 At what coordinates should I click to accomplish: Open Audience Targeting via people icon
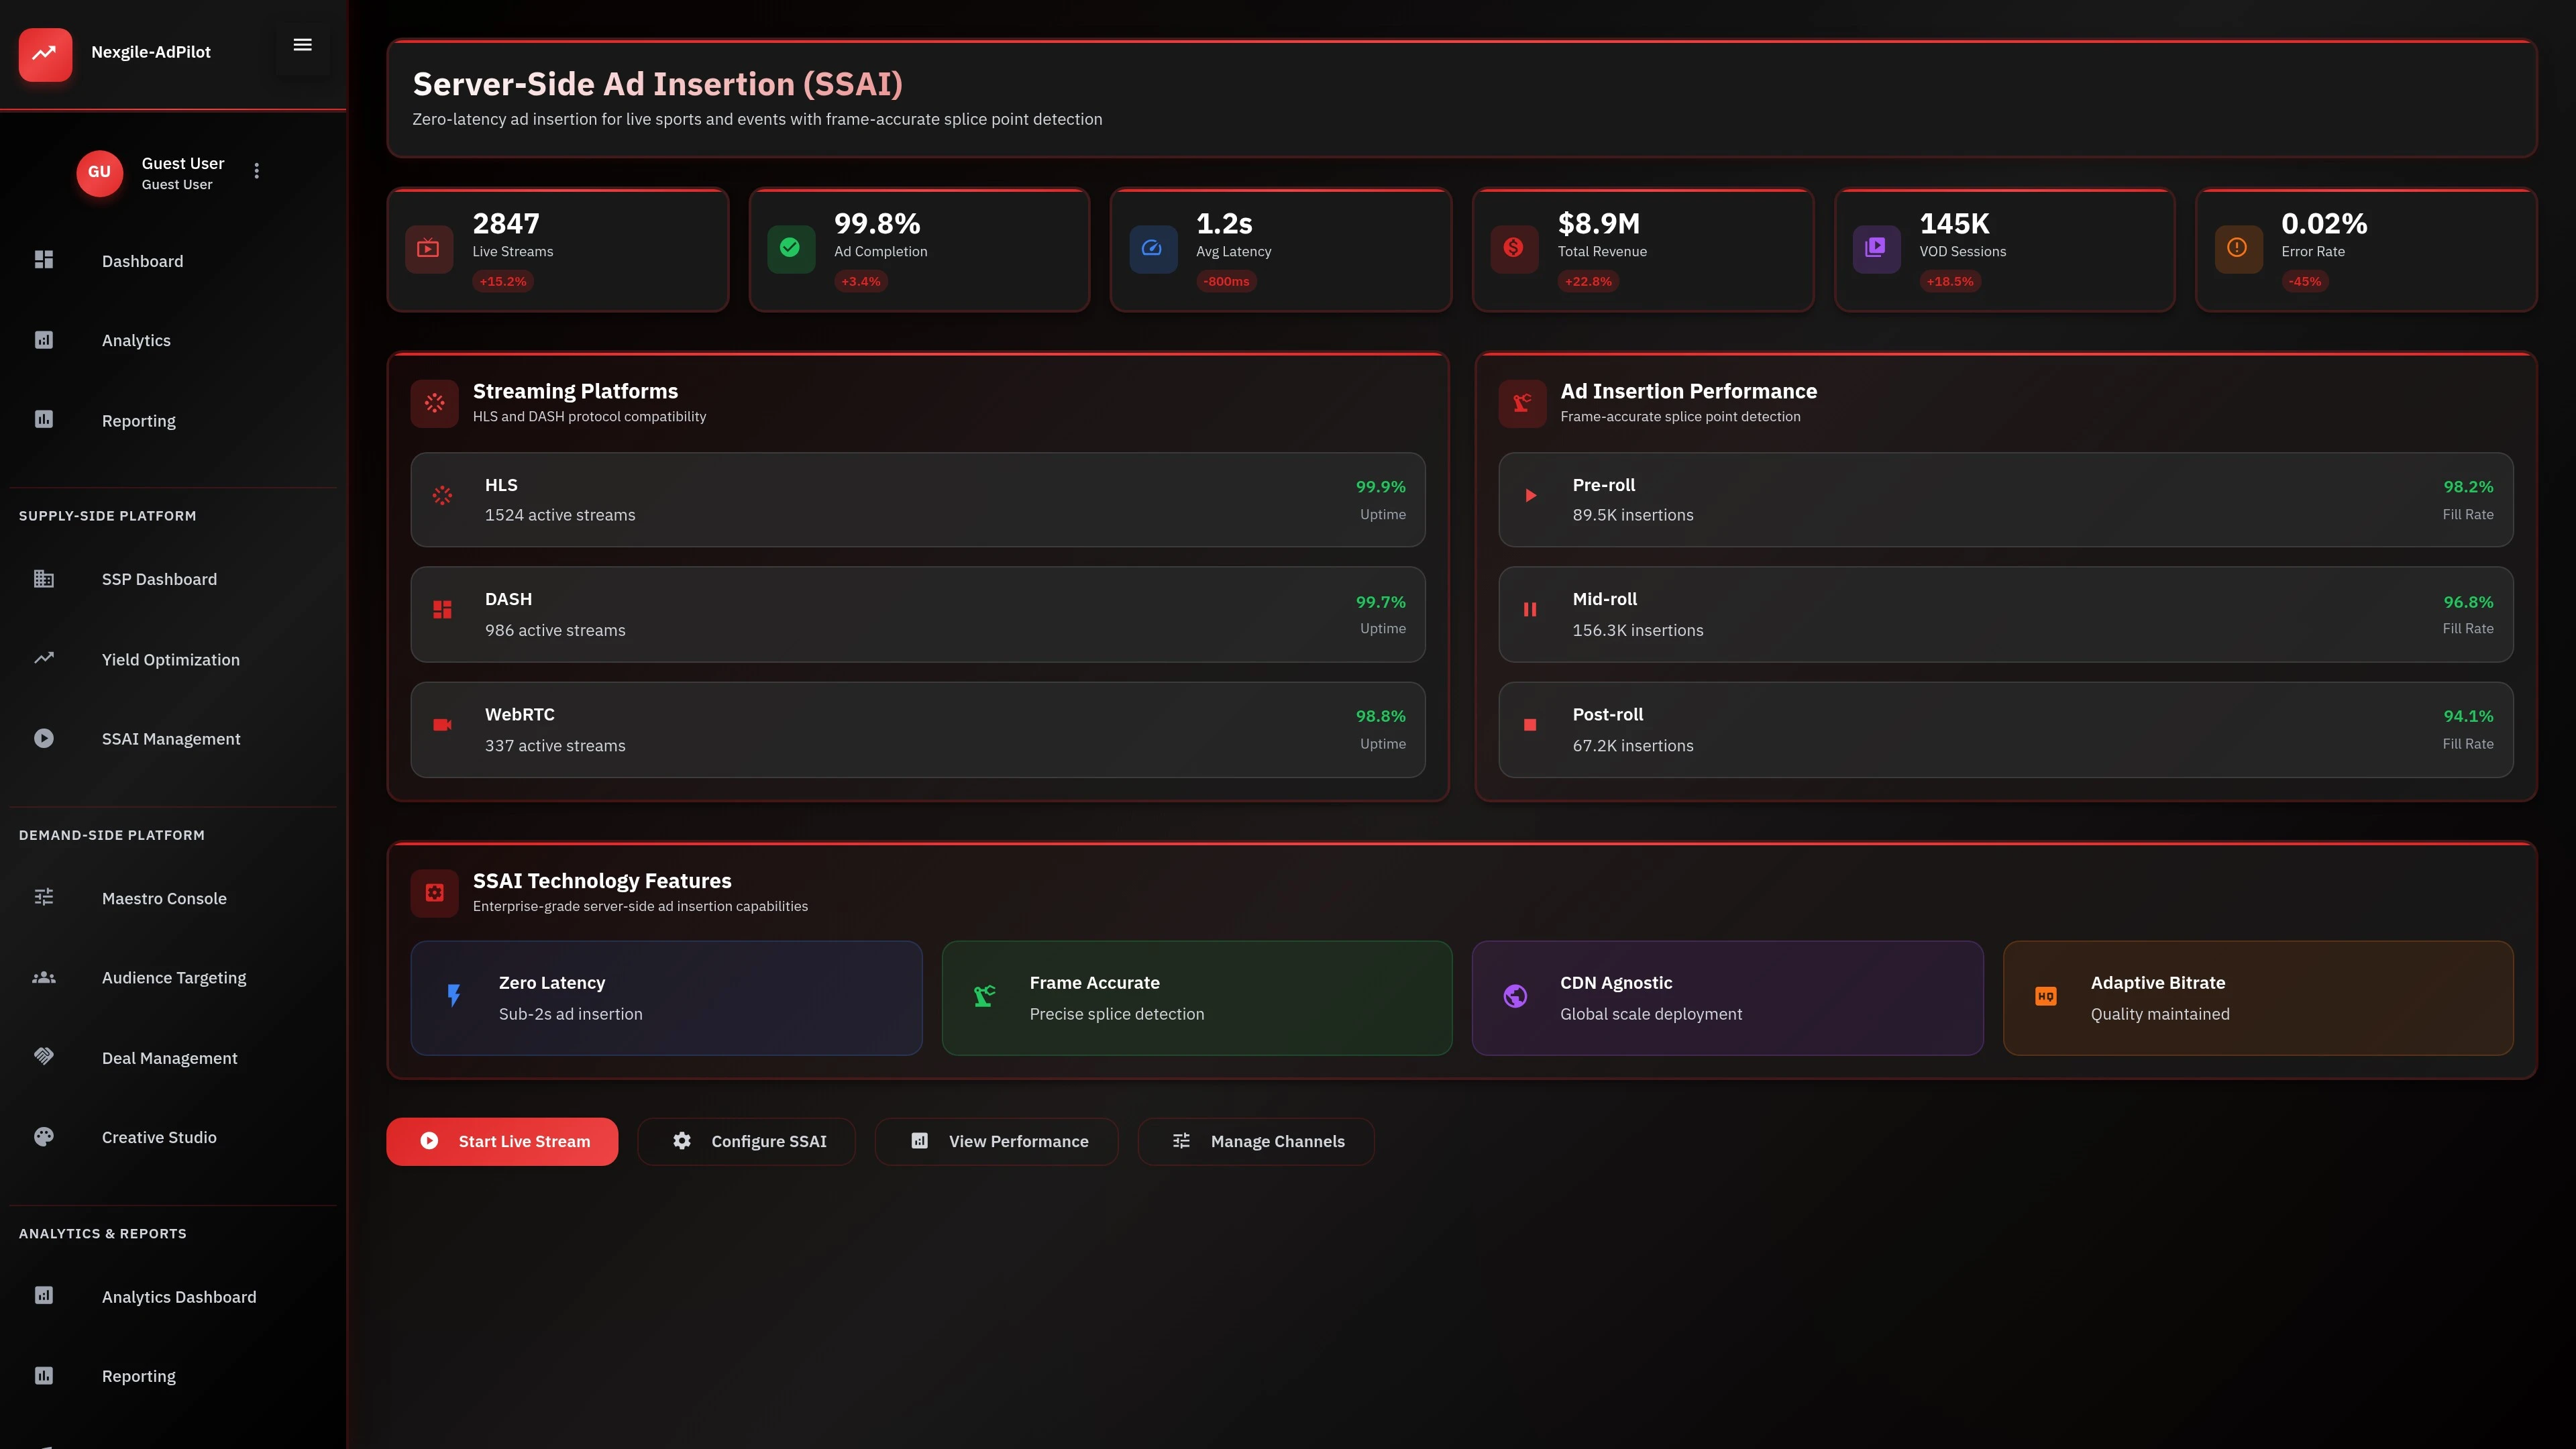point(43,977)
